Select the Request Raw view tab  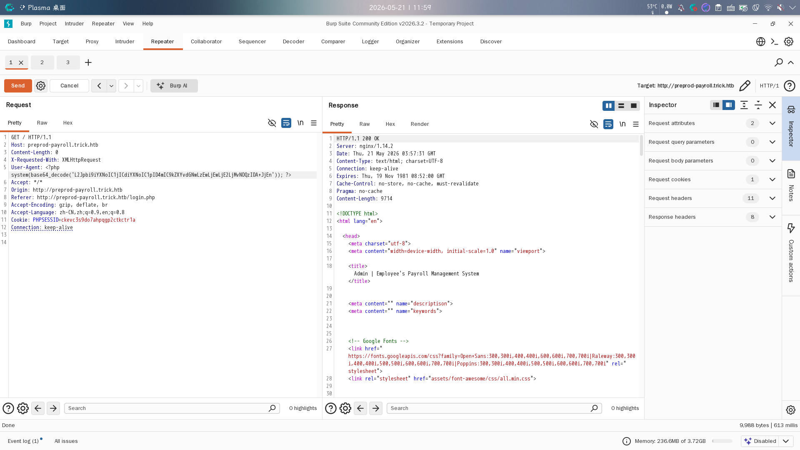pos(42,123)
